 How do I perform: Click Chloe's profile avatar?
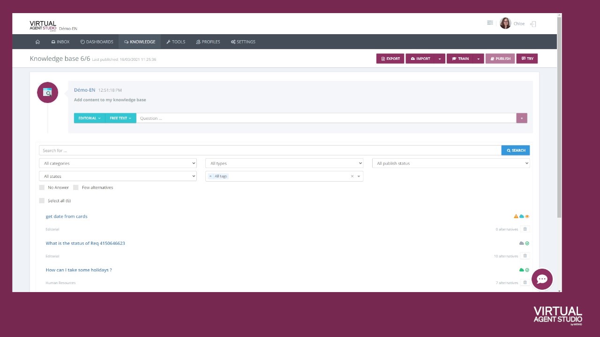pos(505,23)
